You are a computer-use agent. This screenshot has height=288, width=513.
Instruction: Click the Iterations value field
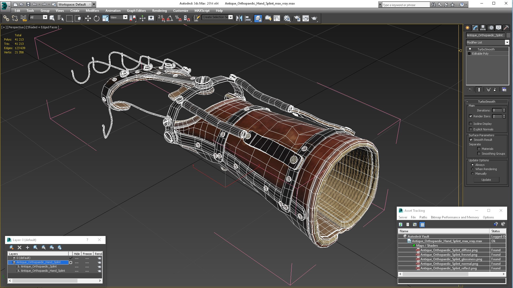point(497,110)
